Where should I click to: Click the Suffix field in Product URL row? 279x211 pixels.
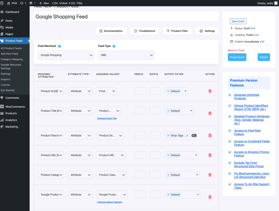click(x=155, y=155)
